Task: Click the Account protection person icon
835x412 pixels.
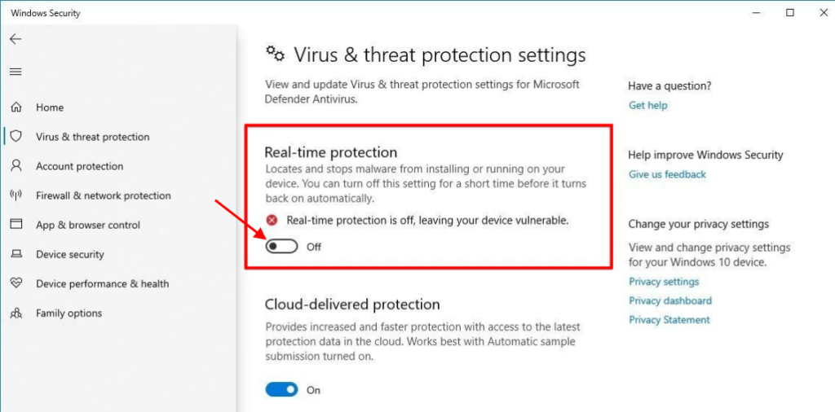Action: pos(15,166)
